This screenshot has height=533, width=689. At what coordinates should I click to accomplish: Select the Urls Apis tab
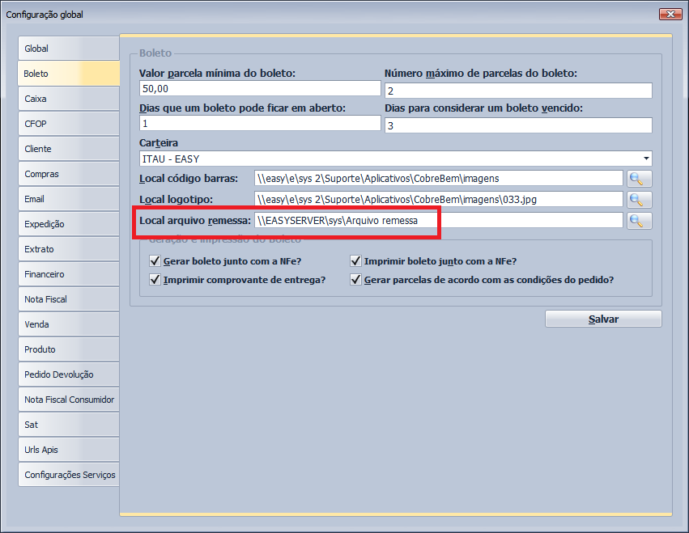click(68, 450)
